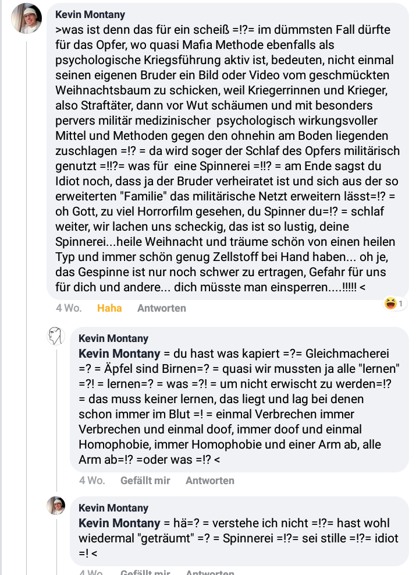The height and width of the screenshot is (575, 416).
Task: Open the first reply's author name link
Action: (113, 338)
